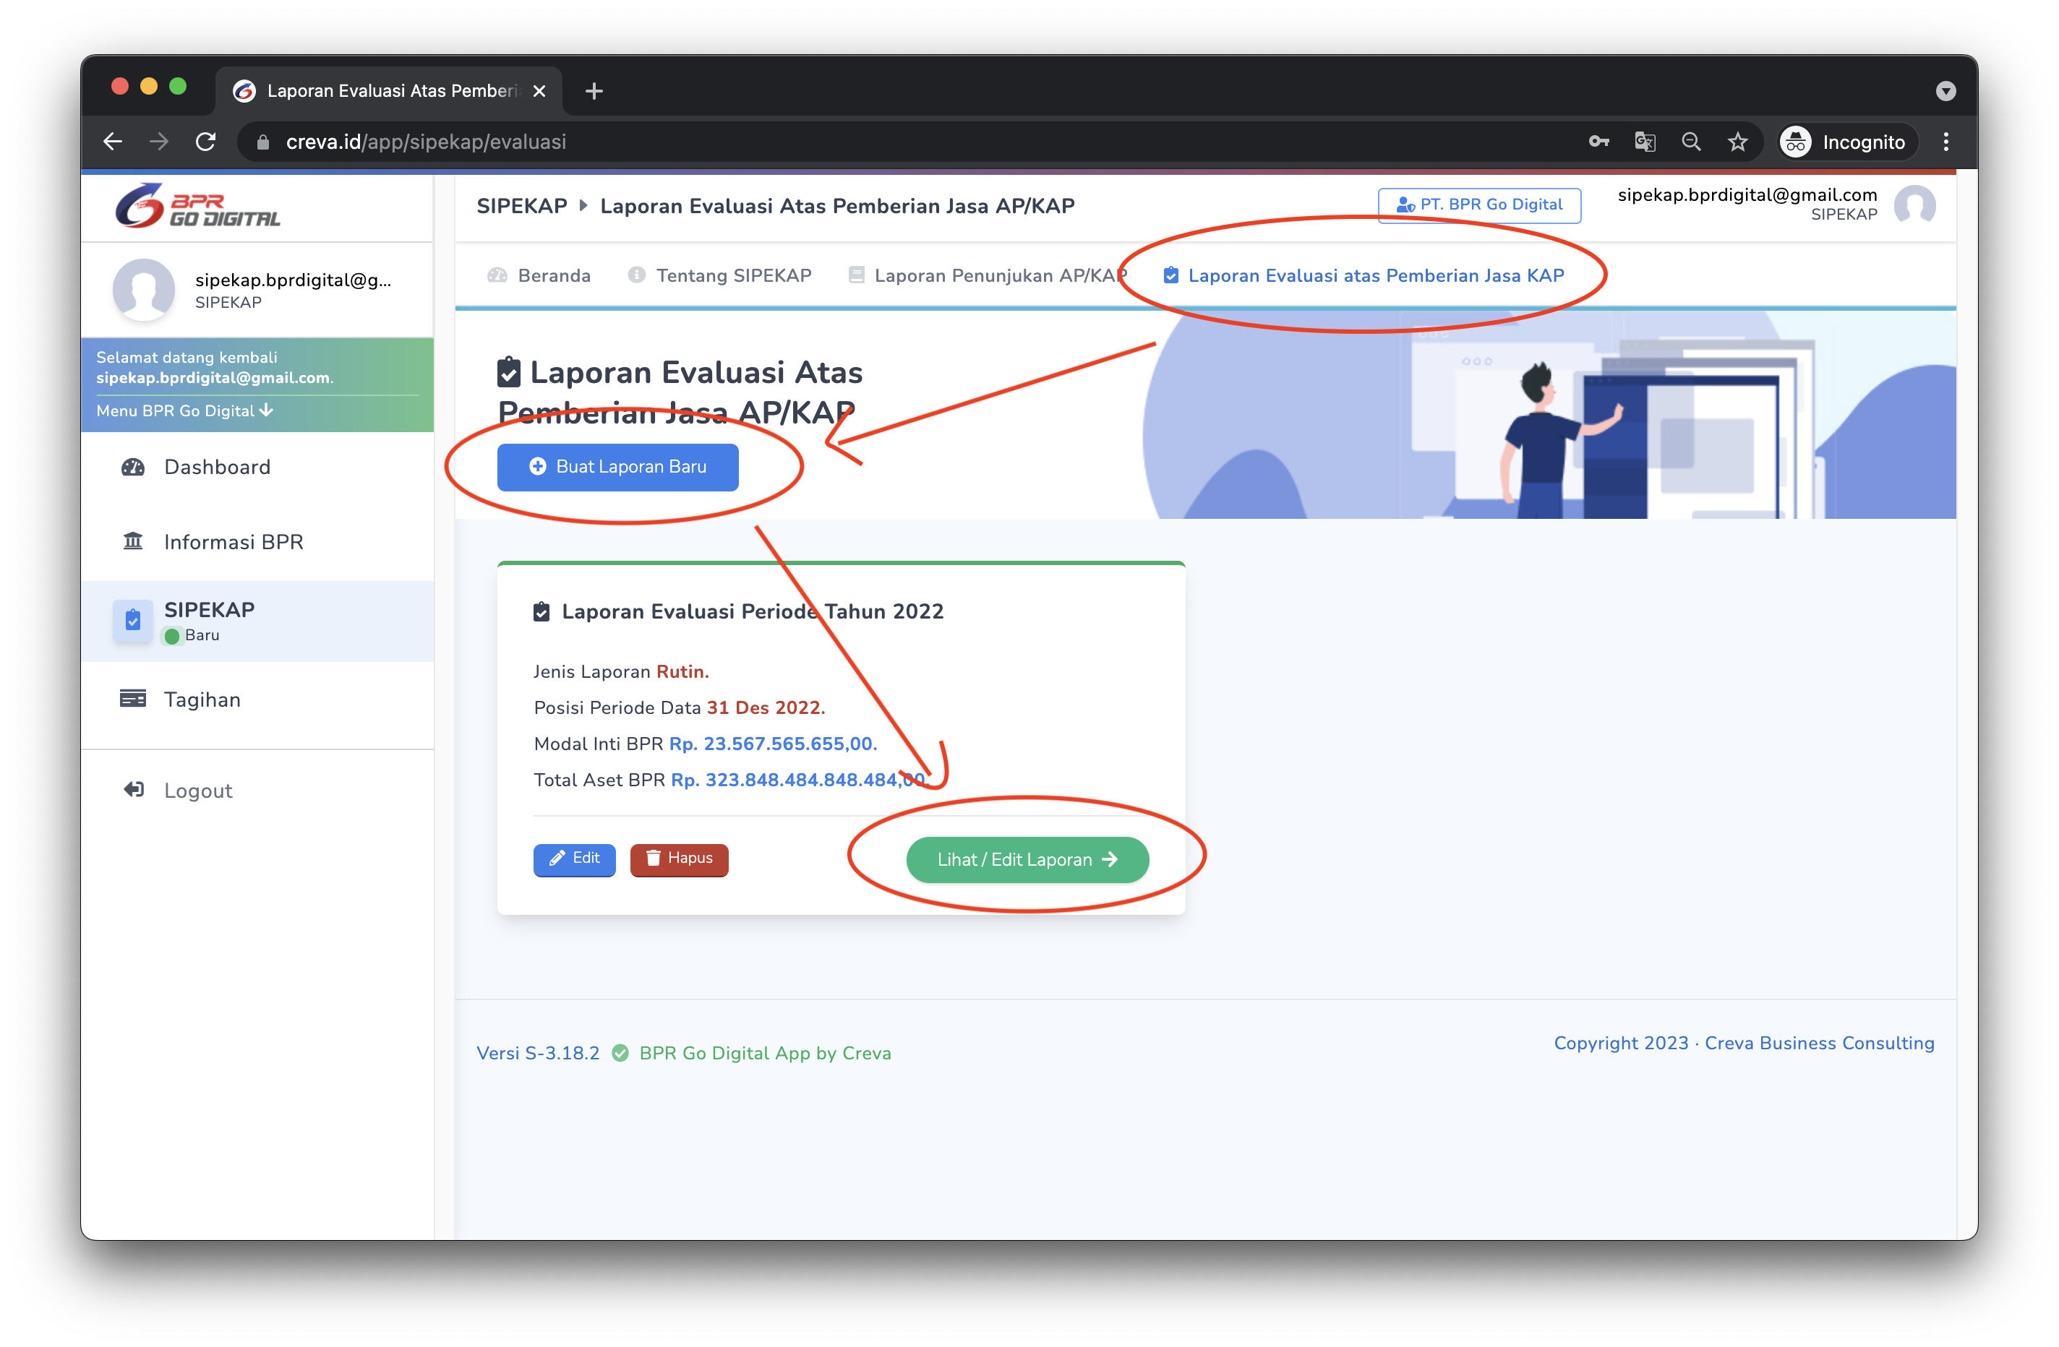Screen dimensions: 2059x1347
Task: Click the Hapus delete button
Action: (679, 858)
